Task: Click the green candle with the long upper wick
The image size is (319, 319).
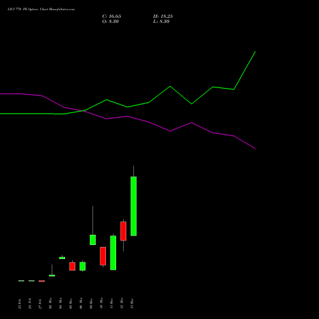Action: pyautogui.click(x=93, y=240)
